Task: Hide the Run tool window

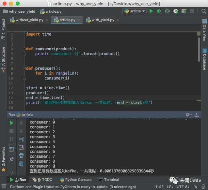Action: [197, 115]
